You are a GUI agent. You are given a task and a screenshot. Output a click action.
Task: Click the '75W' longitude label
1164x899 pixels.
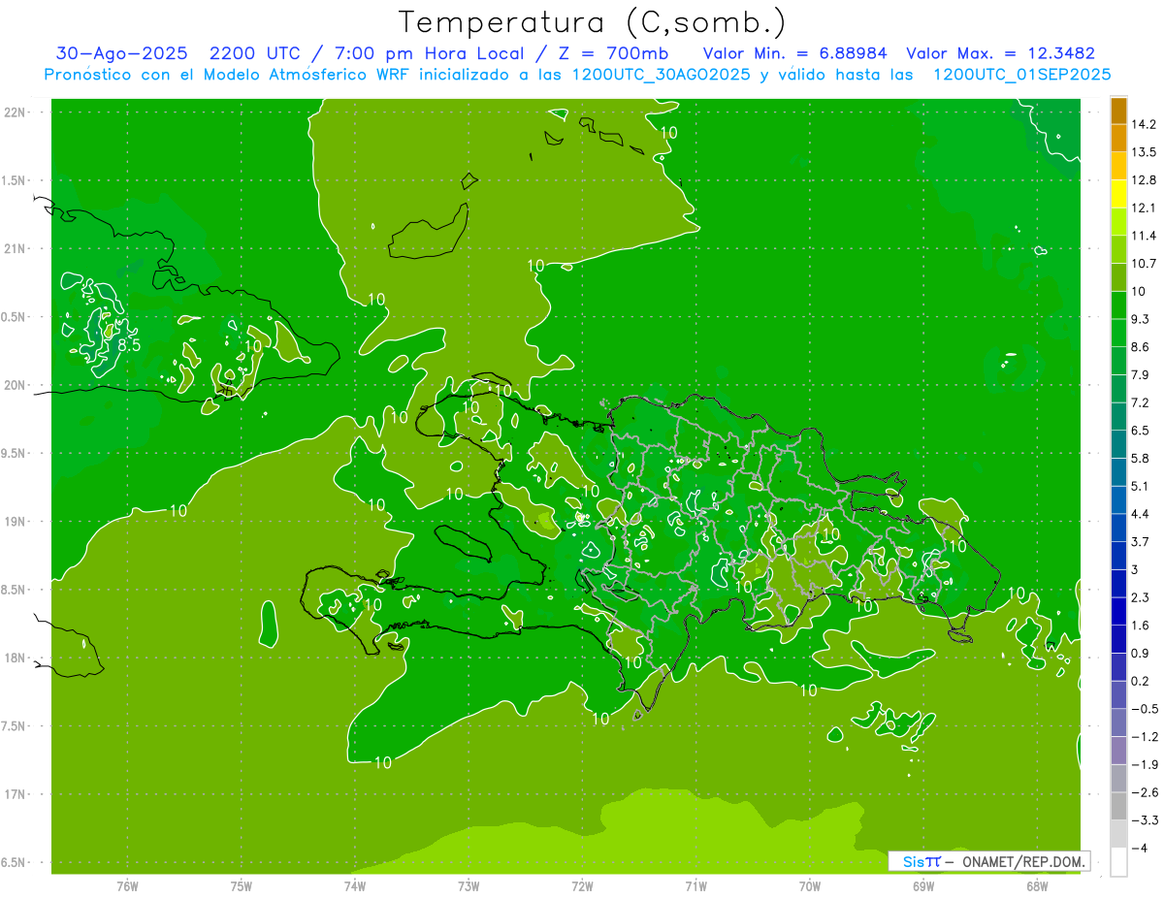click(x=241, y=885)
